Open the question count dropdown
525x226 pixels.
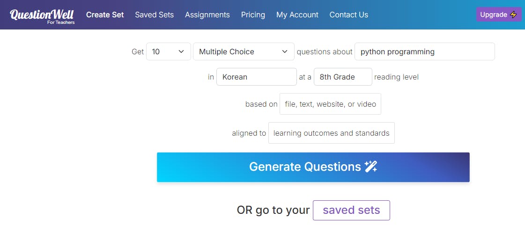tap(168, 51)
